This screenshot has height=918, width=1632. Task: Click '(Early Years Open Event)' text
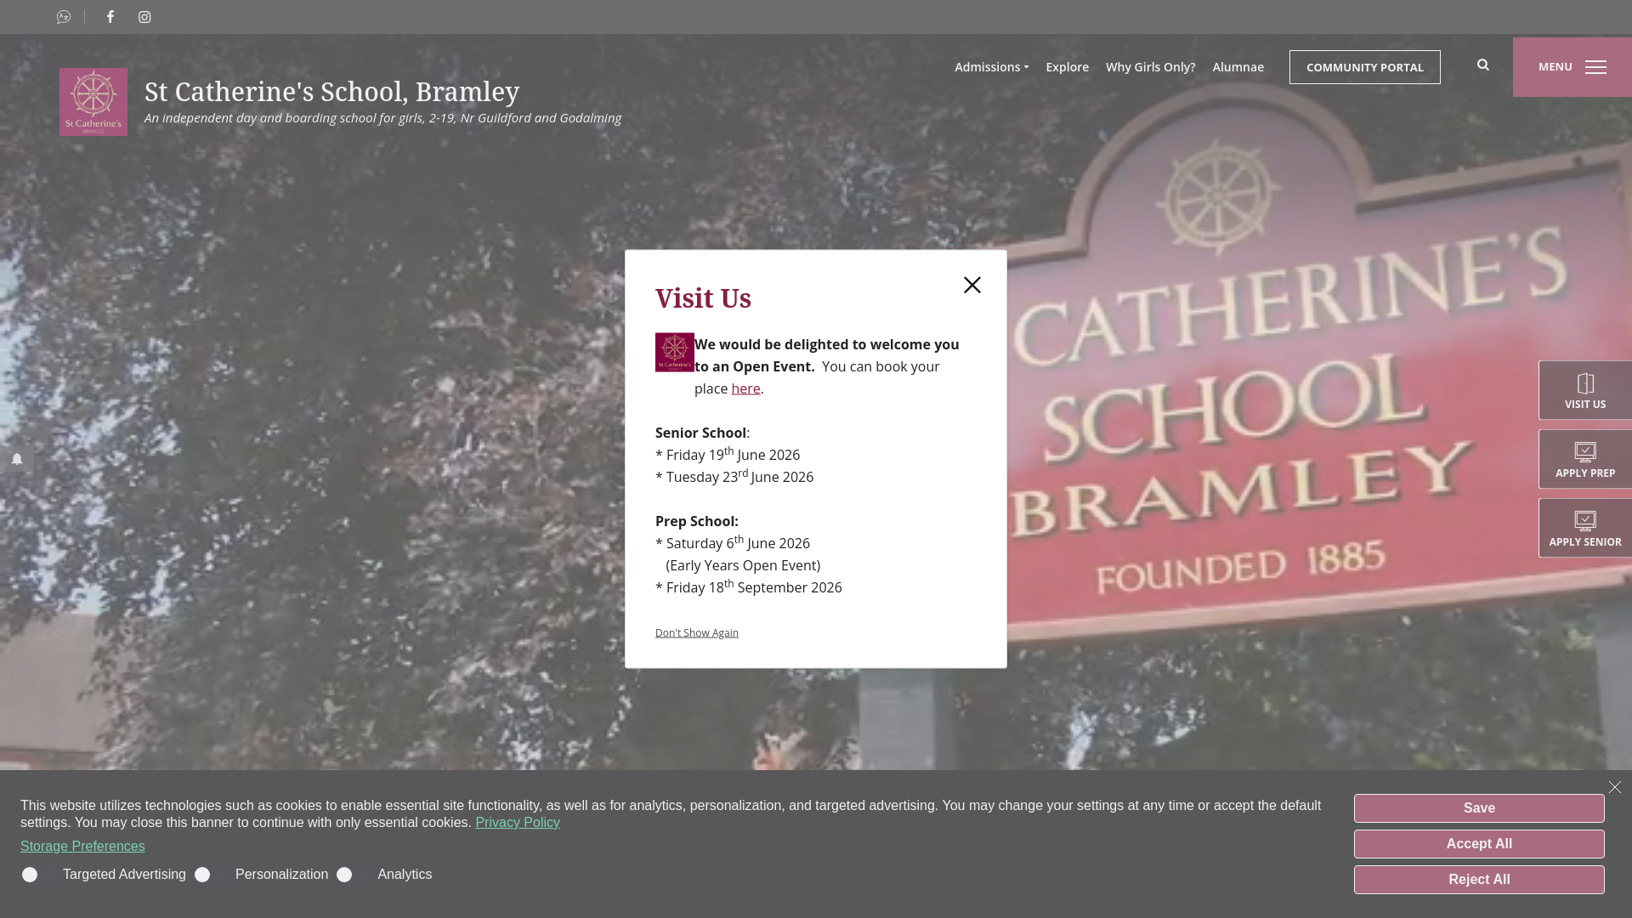tap(743, 565)
